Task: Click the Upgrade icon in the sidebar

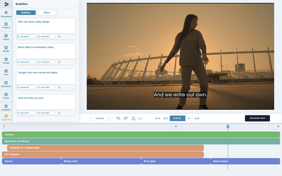Action: coord(6,117)
